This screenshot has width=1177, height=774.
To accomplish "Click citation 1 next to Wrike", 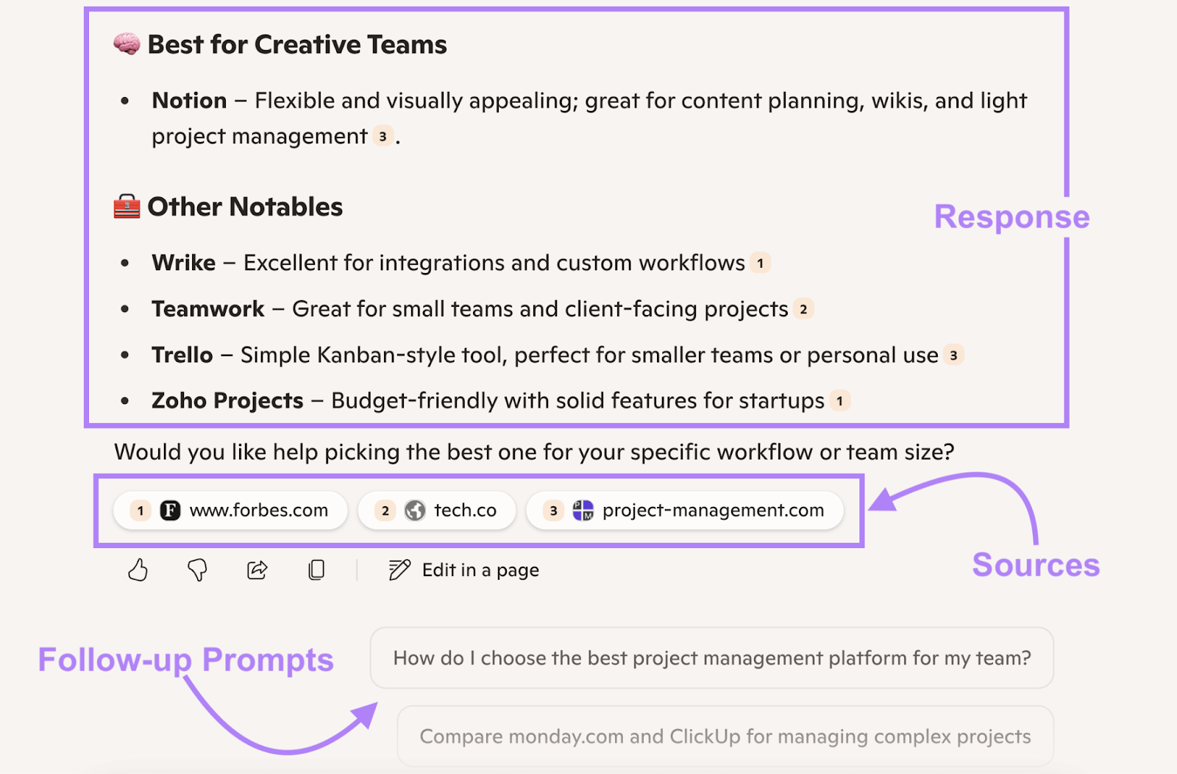I will click(x=761, y=263).
